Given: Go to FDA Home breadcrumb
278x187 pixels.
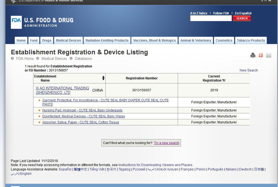Looking at the screenshot, I should 25,58.
